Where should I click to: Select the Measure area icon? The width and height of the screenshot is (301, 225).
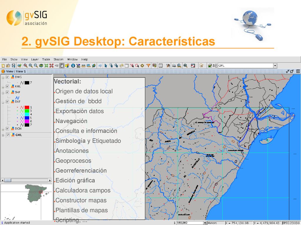pos(88,66)
